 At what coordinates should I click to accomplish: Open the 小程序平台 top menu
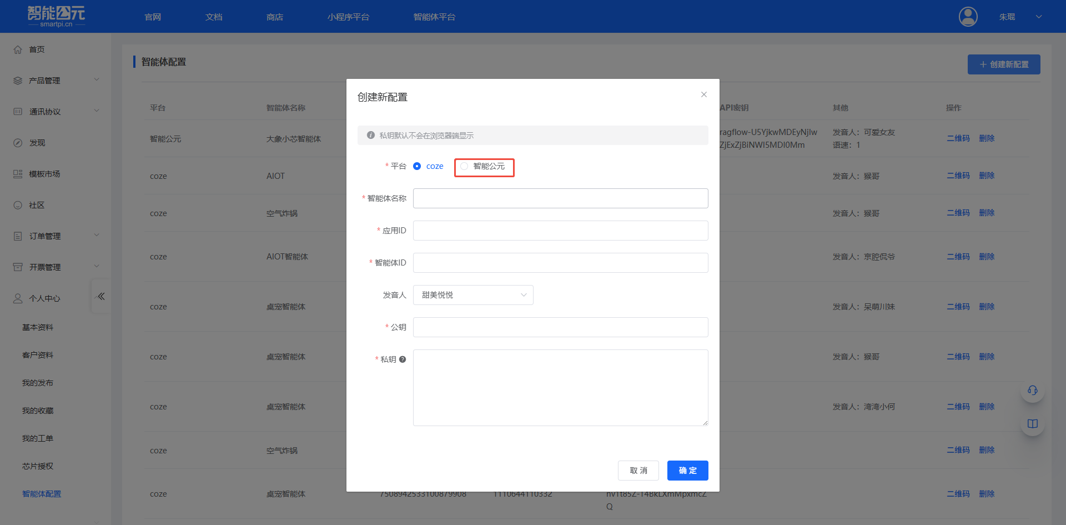pyautogui.click(x=348, y=17)
